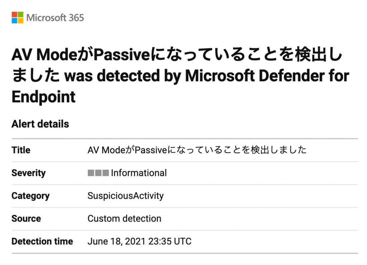Select the June 18, 2021 timestamp
Screen dimensions: 367x265
click(x=139, y=241)
